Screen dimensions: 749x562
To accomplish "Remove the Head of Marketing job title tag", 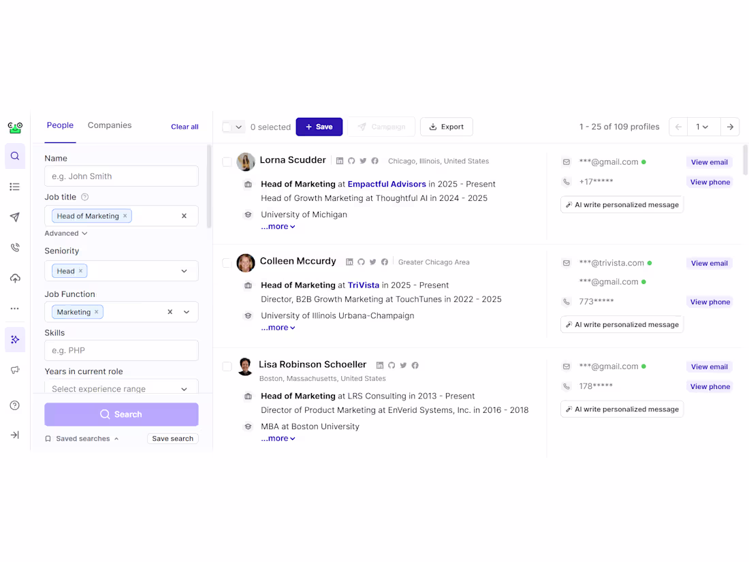I will (125, 215).
